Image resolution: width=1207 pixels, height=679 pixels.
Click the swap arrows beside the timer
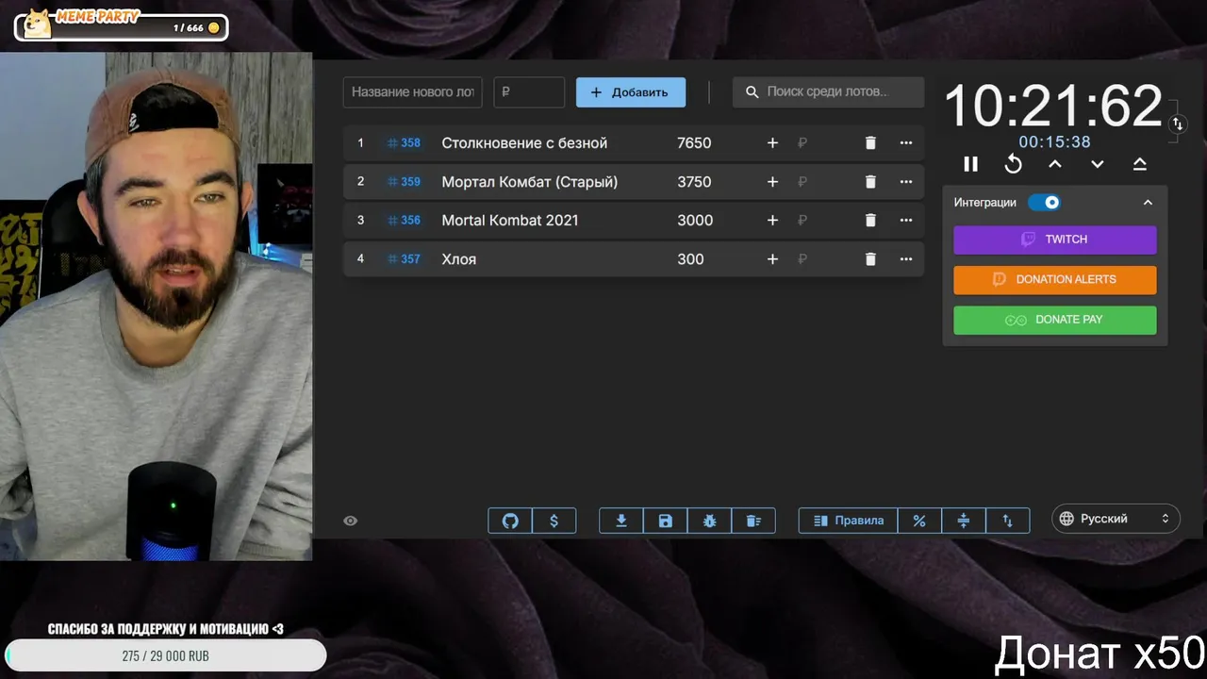coord(1177,124)
